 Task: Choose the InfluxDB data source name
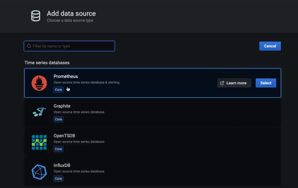[x=62, y=165]
